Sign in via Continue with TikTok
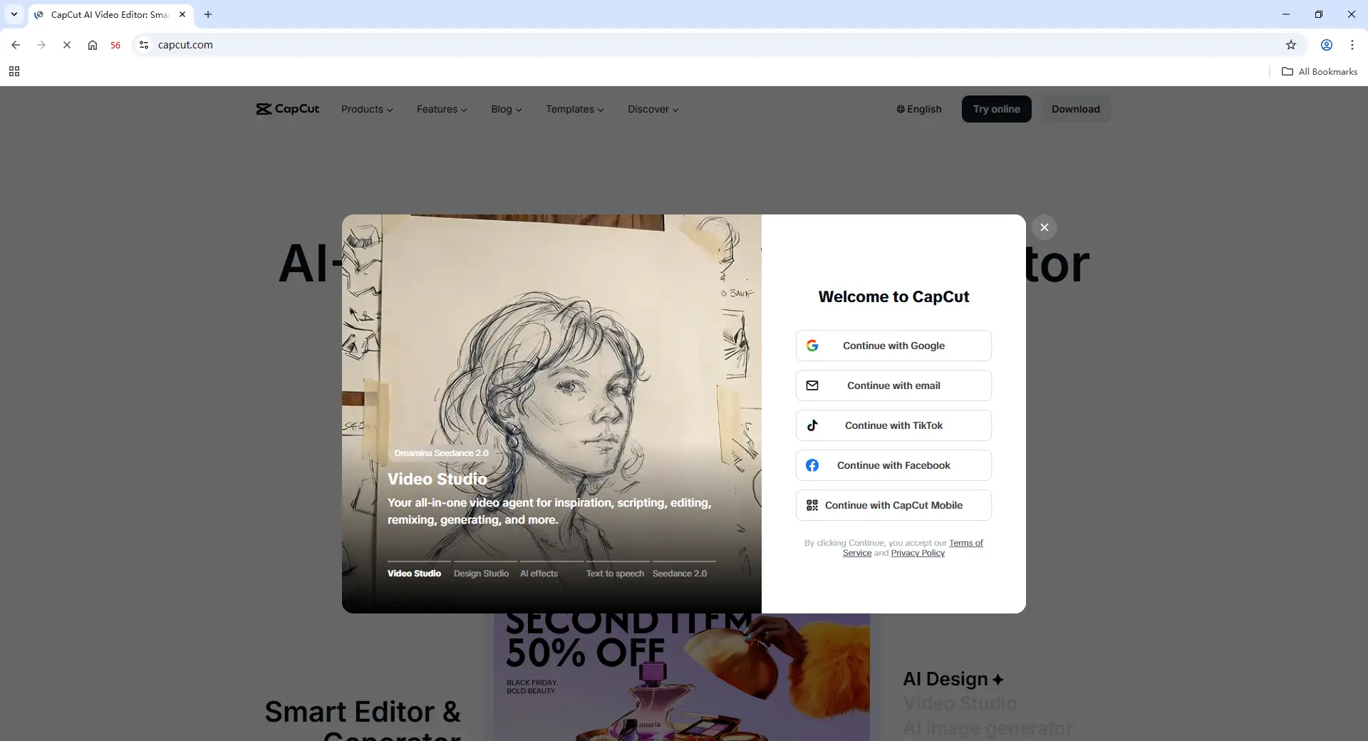 (893, 425)
